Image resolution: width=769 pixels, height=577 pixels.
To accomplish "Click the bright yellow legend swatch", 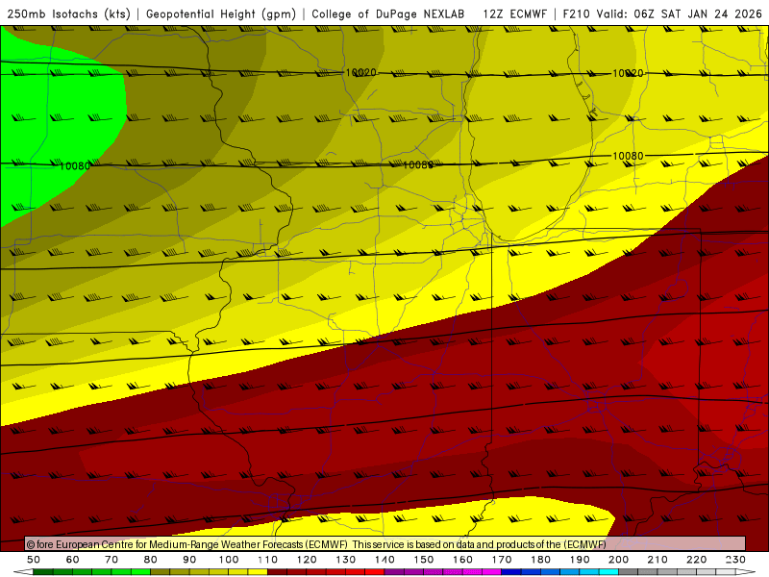I will tap(258, 571).
